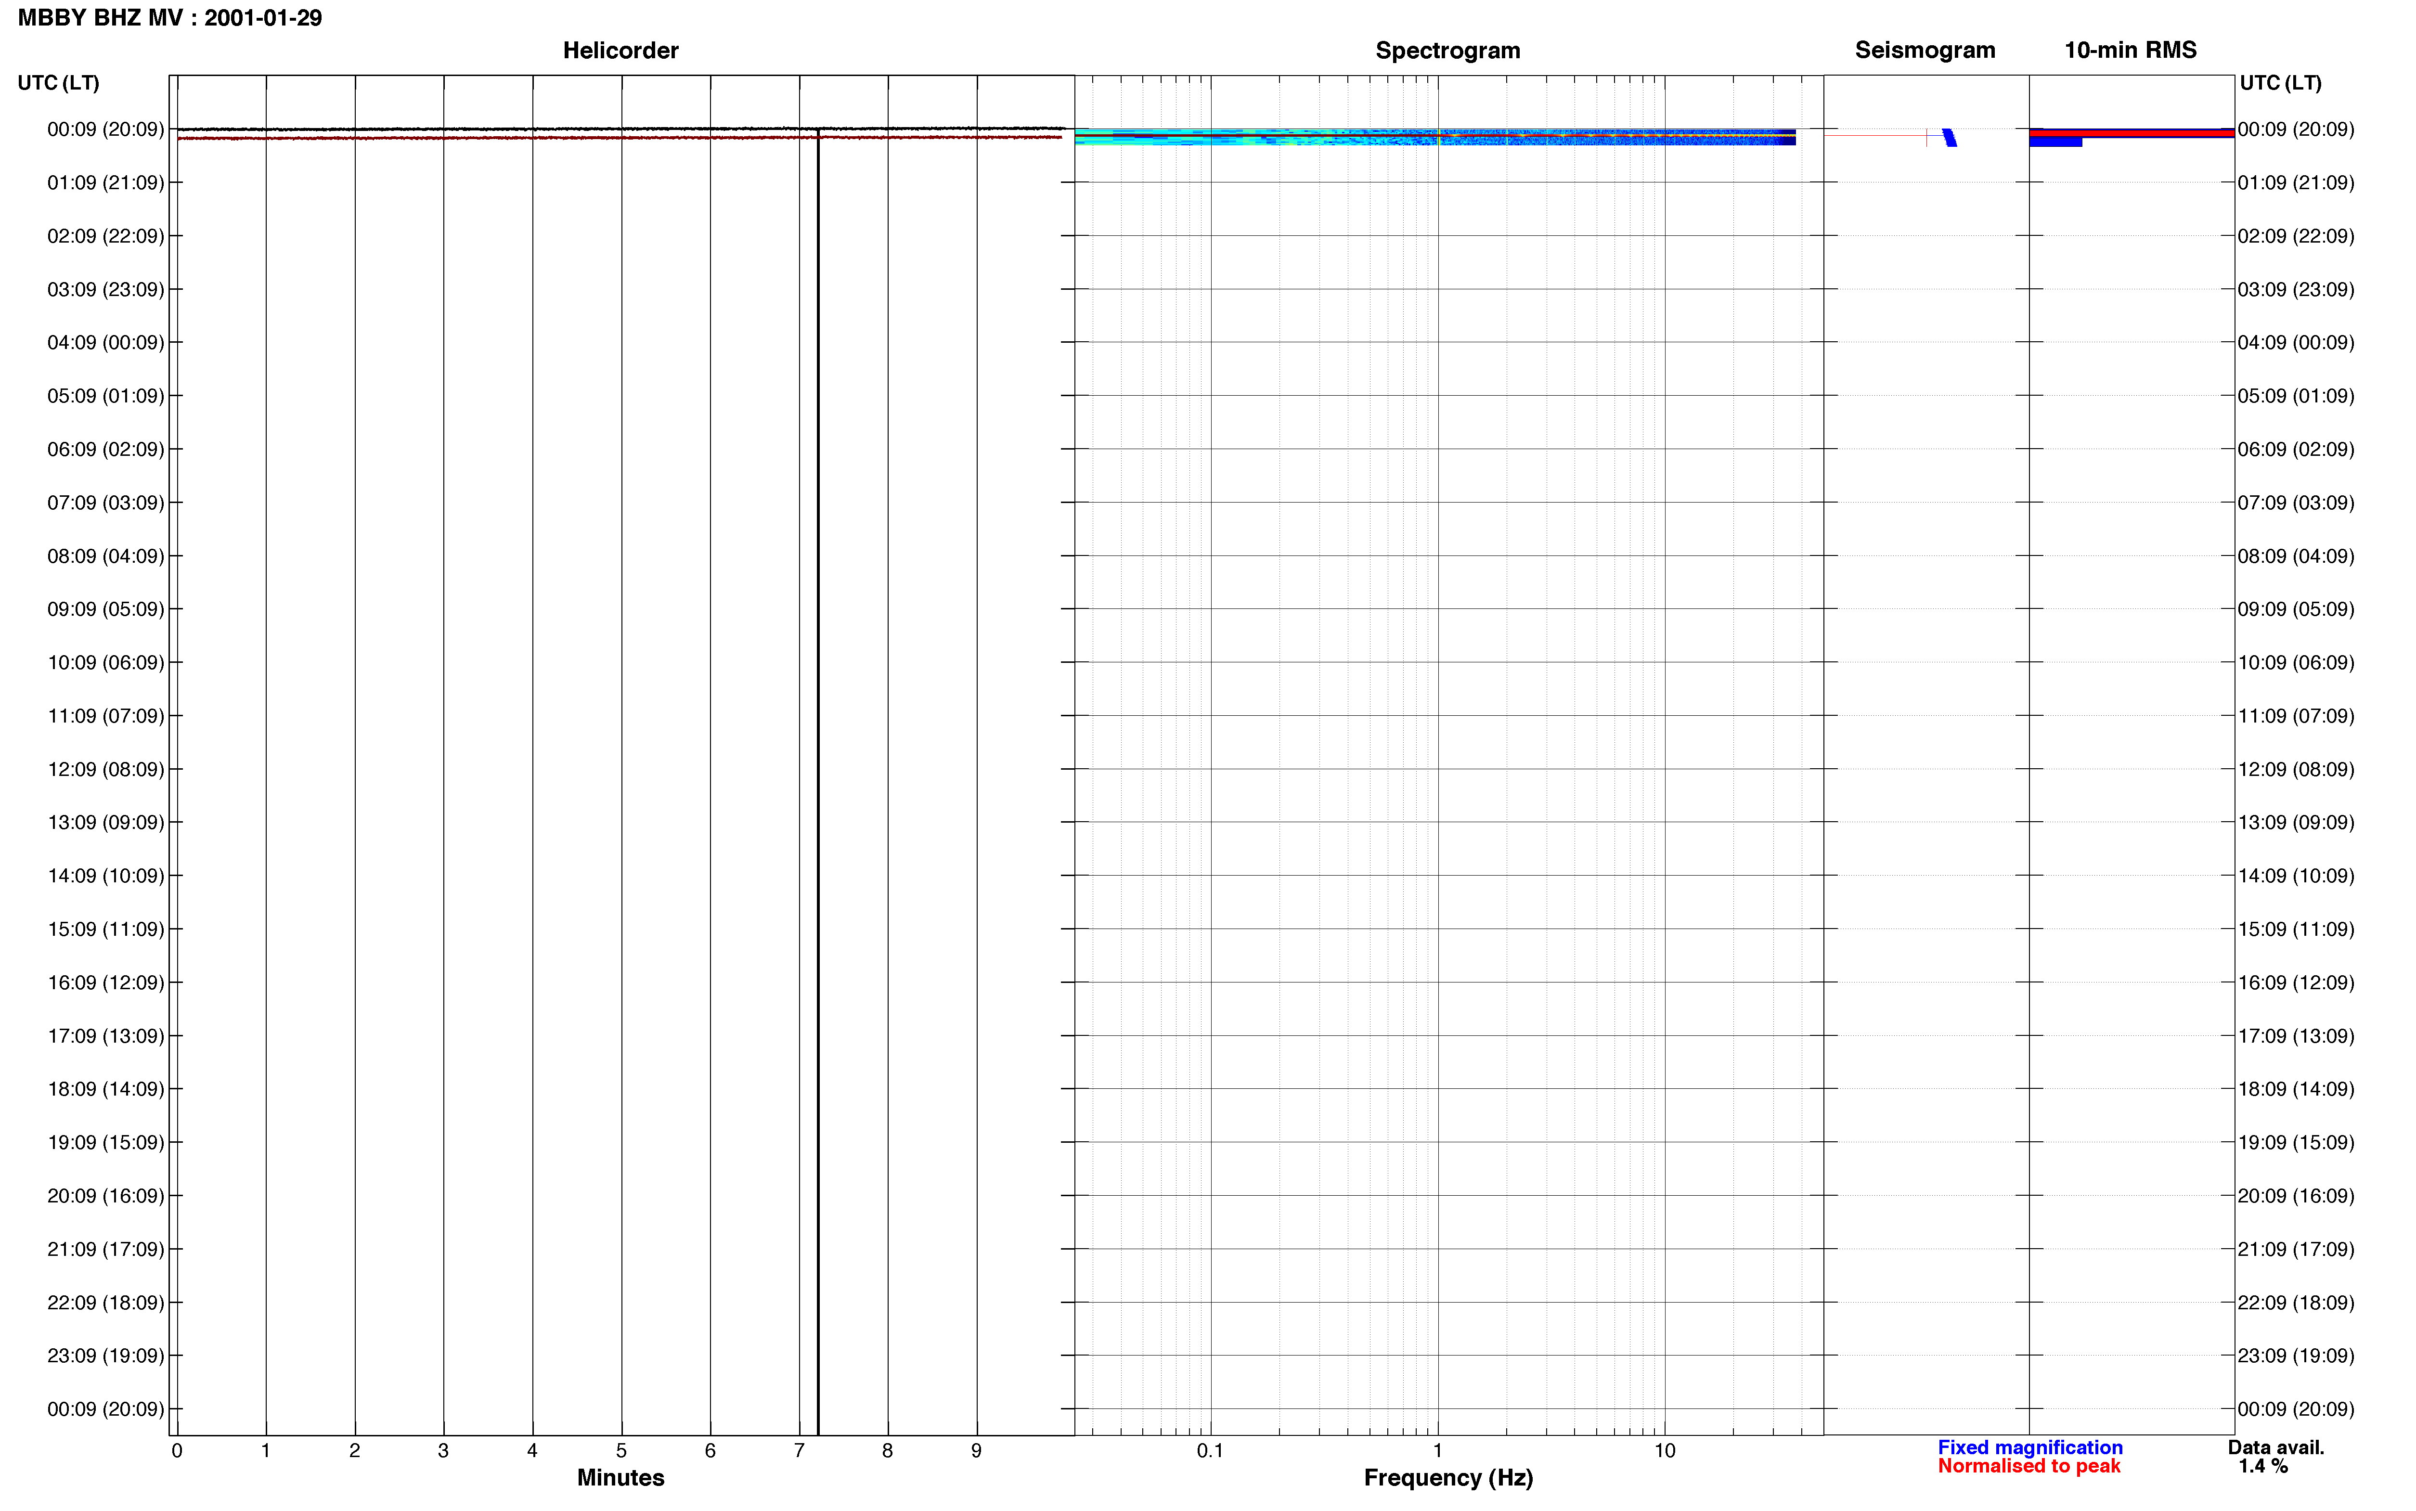This screenshot has width=2416, height=1511.
Task: Click the minute tick label 5
Action: 621,1451
